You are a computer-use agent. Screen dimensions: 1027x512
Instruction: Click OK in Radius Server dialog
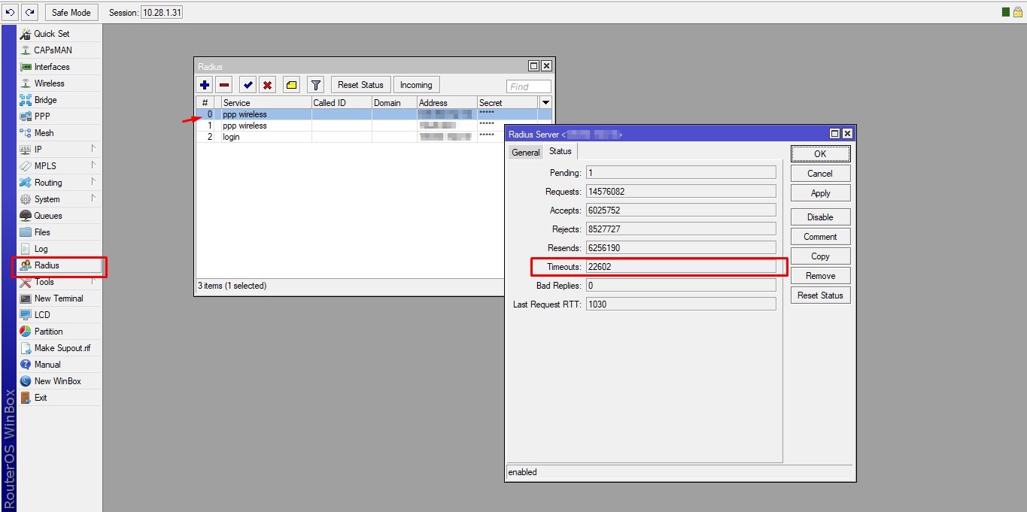(820, 153)
